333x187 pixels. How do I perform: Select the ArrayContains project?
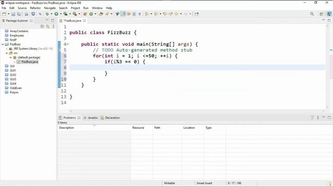pos(19,31)
